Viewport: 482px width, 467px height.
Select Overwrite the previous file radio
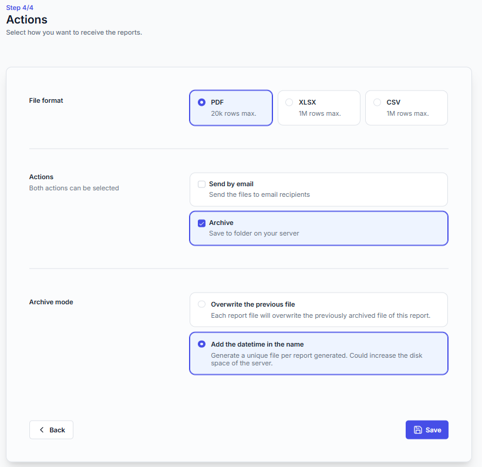(202, 304)
